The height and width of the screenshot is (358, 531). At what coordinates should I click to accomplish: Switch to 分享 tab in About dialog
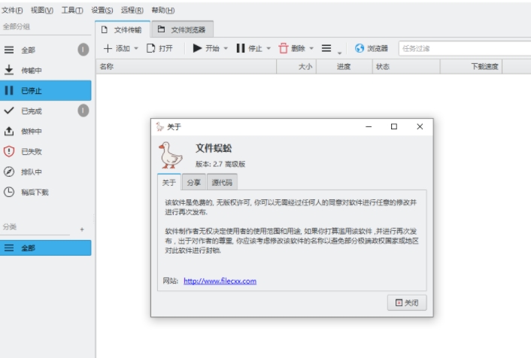coord(193,182)
